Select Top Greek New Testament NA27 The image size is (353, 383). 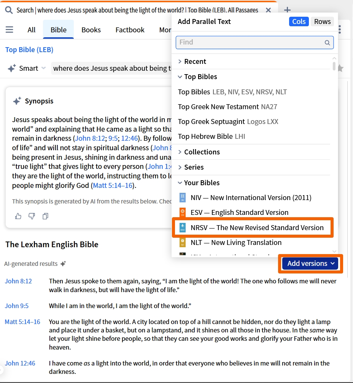[x=227, y=107]
